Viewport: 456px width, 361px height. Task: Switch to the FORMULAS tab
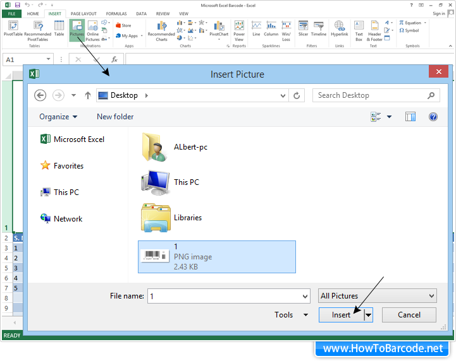click(x=116, y=14)
